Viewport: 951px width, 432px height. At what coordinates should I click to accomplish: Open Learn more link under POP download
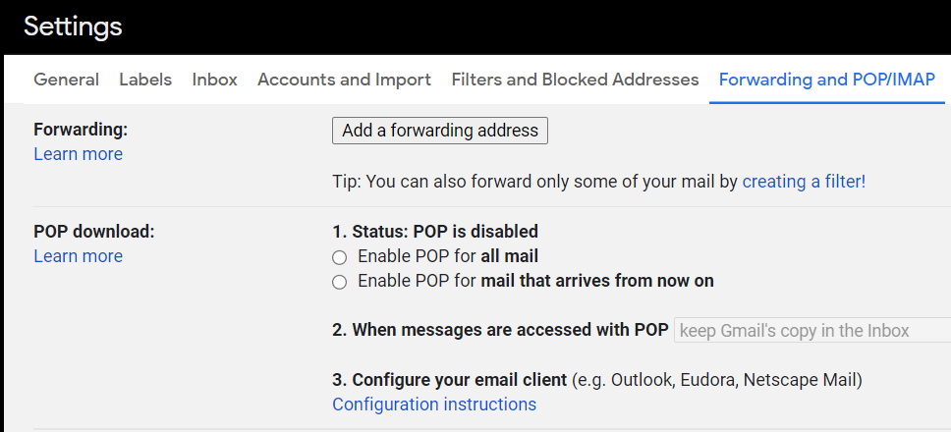(78, 256)
